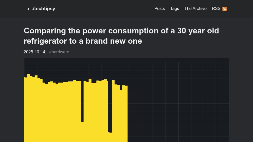Viewport: 253px width, 142px height.
Task: Go to The Archive
Action: [x=195, y=8]
